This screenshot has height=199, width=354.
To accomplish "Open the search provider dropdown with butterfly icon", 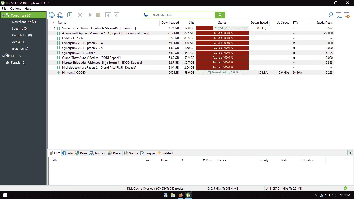I will (147, 15).
